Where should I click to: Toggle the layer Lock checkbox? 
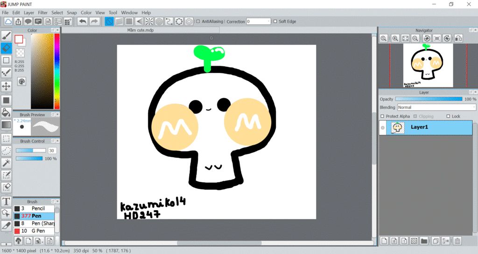coord(448,116)
